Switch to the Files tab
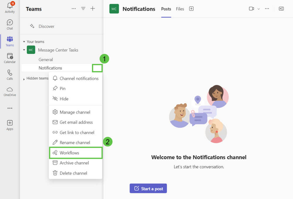Screen dimensions: 293x199 pos(180,9)
